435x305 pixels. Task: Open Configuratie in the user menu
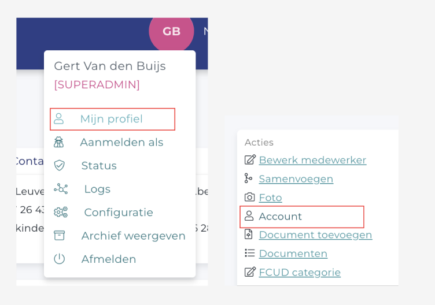point(119,213)
